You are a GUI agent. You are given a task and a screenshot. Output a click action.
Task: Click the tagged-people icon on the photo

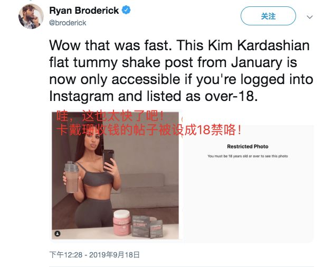tap(58, 234)
